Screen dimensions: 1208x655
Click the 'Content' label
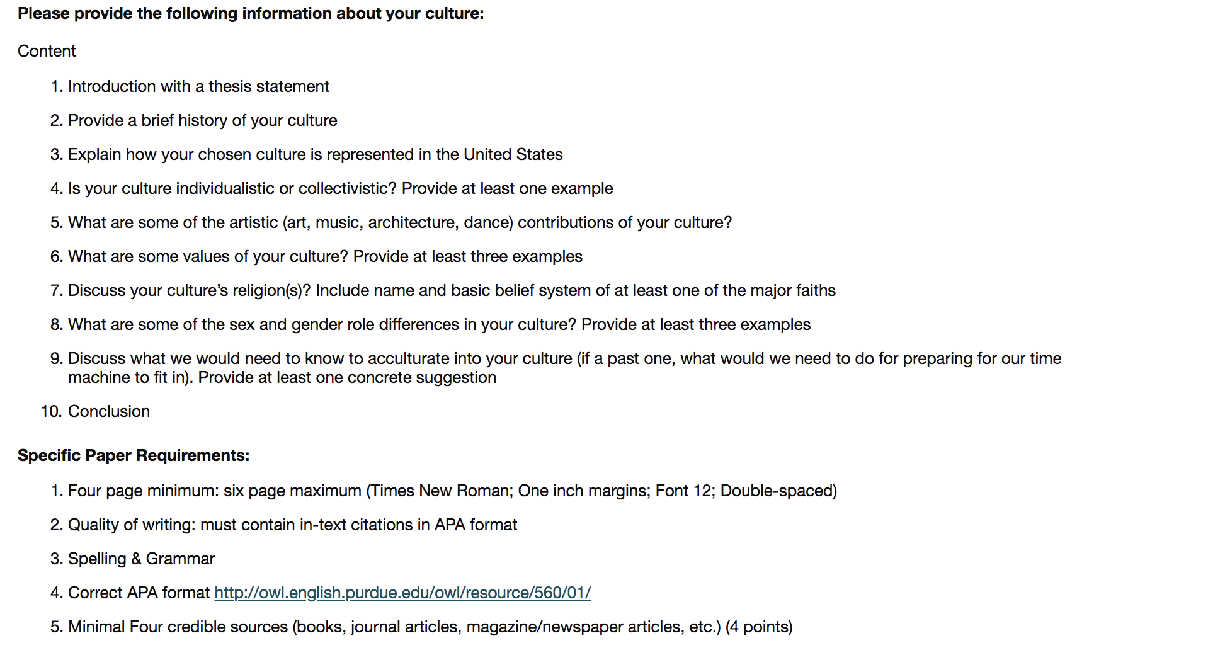(x=47, y=51)
